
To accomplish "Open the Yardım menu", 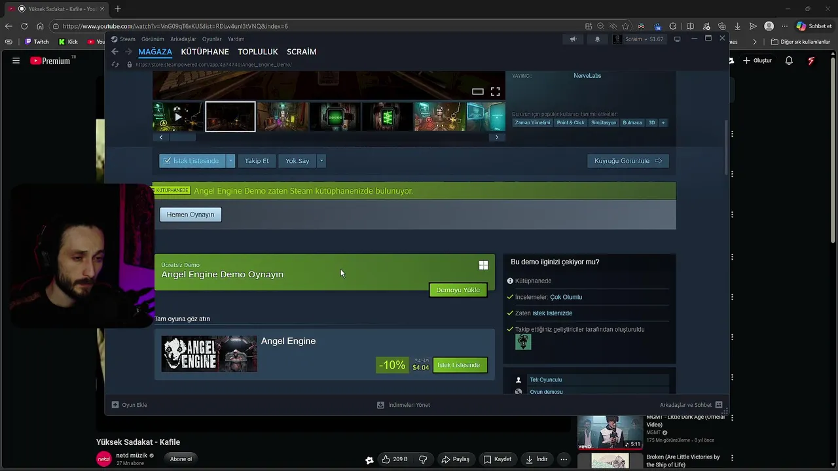I will click(x=236, y=39).
